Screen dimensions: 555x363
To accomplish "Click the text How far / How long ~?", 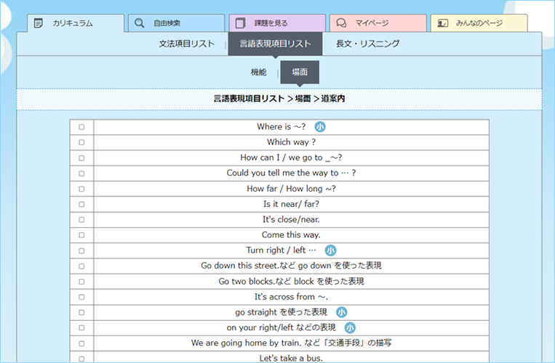I will click(291, 189).
